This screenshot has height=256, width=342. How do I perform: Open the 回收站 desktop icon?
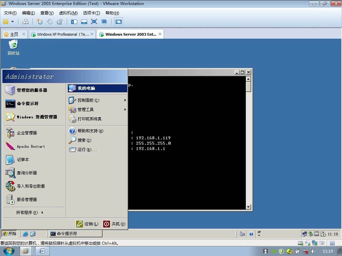pyautogui.click(x=13, y=47)
